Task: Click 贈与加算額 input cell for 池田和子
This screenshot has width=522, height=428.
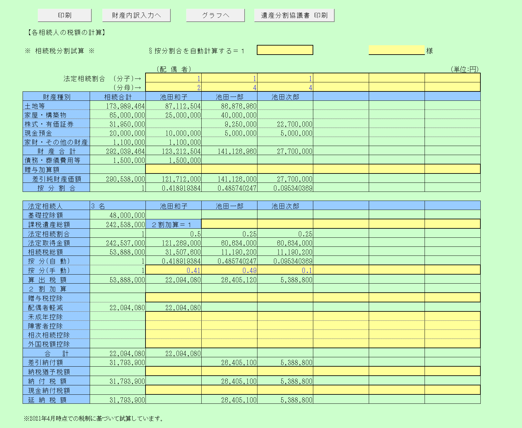Action: (174, 169)
